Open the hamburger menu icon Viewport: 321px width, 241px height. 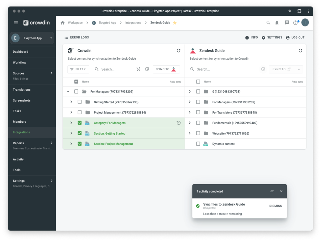pyautogui.click(x=16, y=23)
